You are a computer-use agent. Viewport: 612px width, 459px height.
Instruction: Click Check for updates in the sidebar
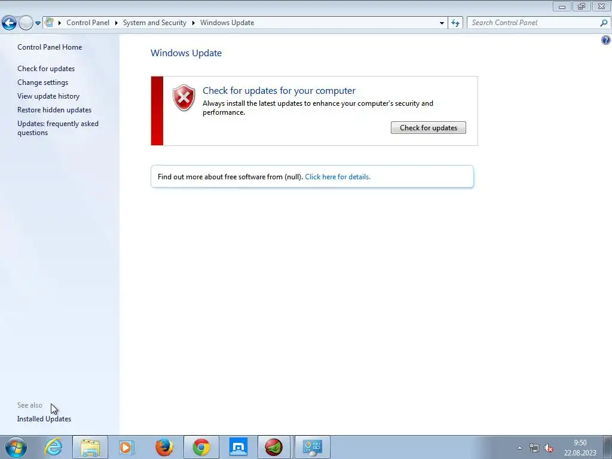[x=46, y=68]
